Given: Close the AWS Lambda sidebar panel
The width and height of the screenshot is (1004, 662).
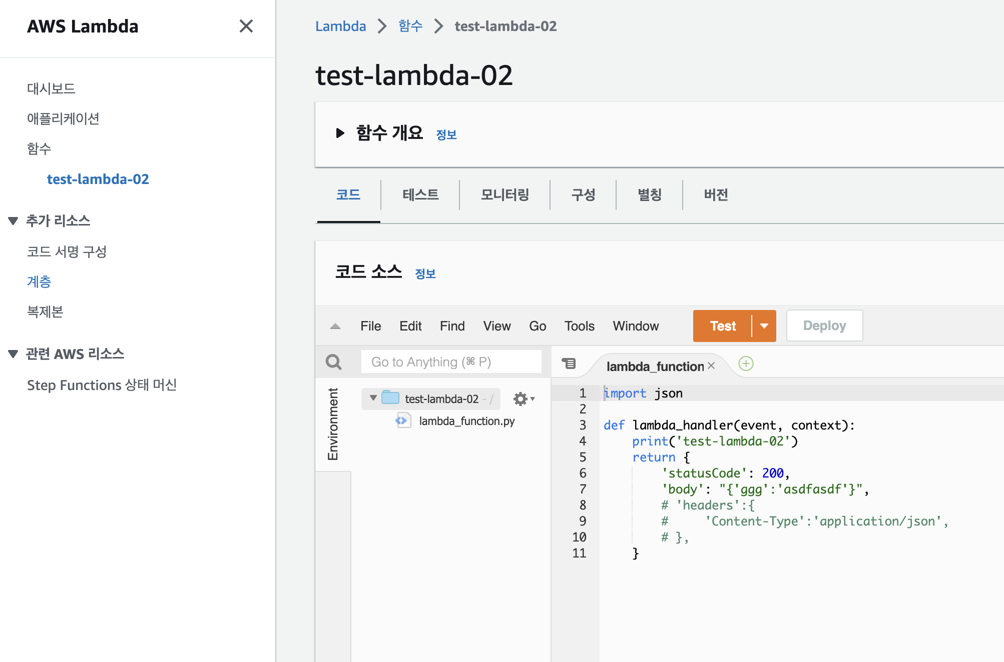Looking at the screenshot, I should click(x=246, y=26).
